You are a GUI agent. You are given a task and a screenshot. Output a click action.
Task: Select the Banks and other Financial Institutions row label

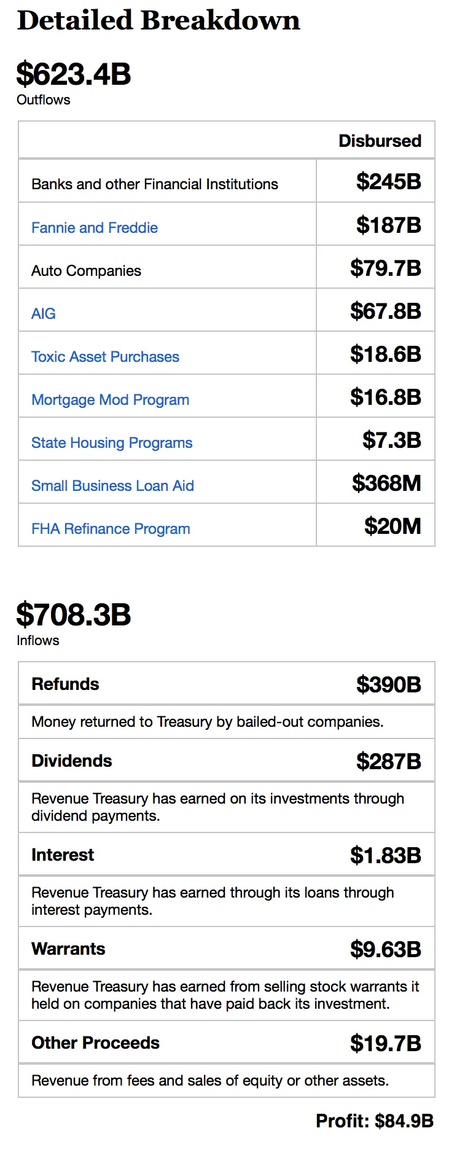click(x=155, y=184)
